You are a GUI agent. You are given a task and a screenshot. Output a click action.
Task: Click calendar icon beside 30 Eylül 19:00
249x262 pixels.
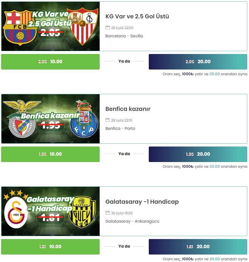pos(107,213)
